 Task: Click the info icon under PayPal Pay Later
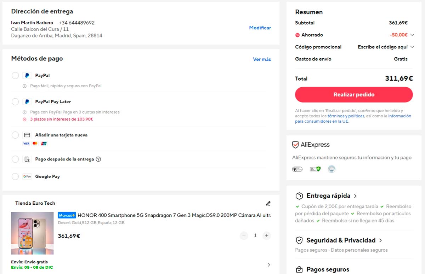point(24,112)
